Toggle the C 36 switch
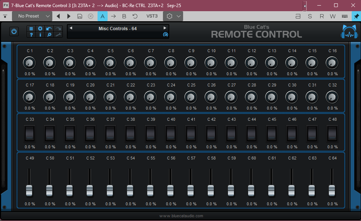This screenshot has height=221, width=361. (90, 133)
